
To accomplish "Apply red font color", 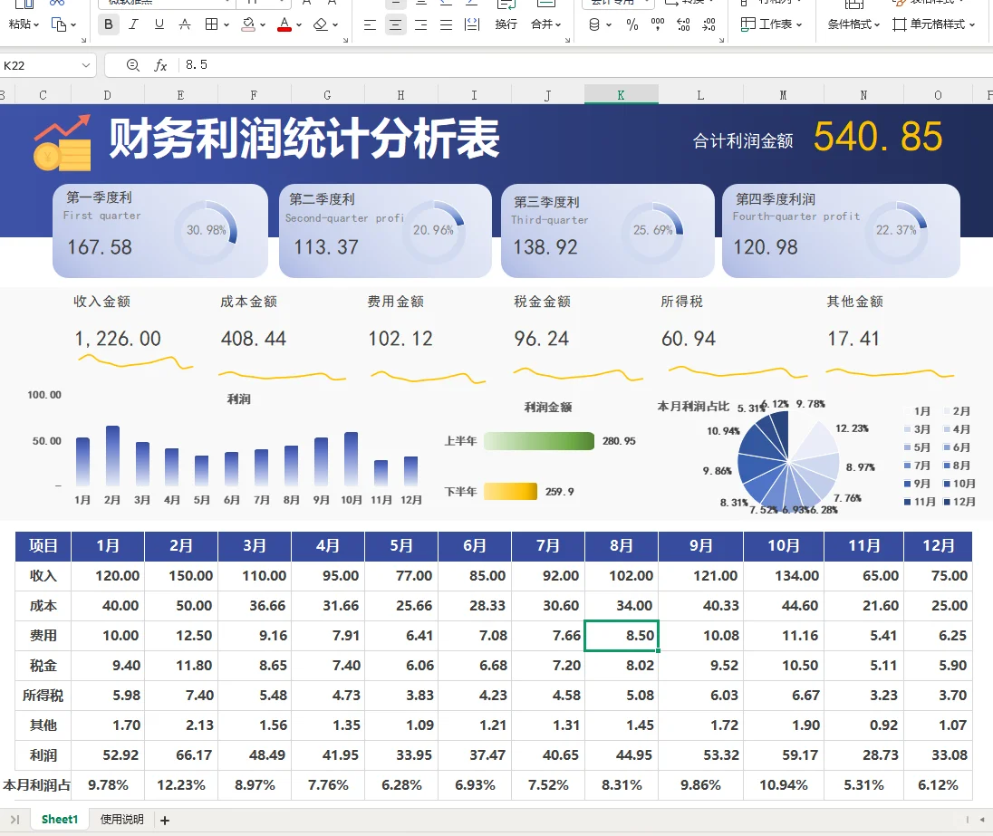I will point(284,24).
